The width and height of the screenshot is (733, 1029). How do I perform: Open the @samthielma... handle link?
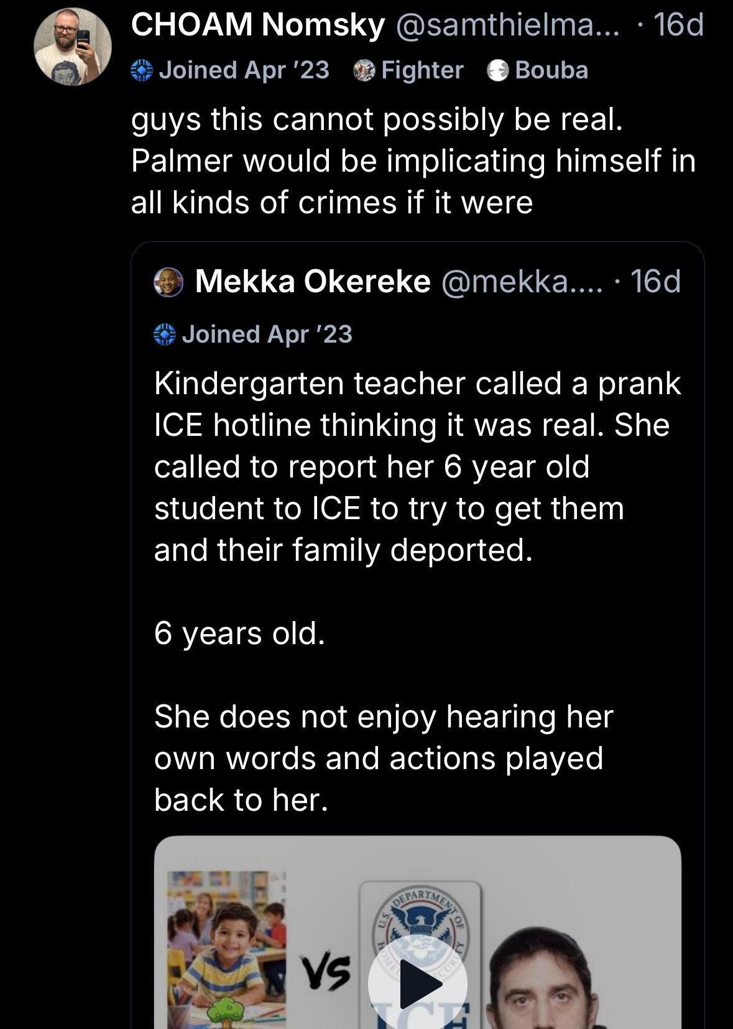(507, 25)
